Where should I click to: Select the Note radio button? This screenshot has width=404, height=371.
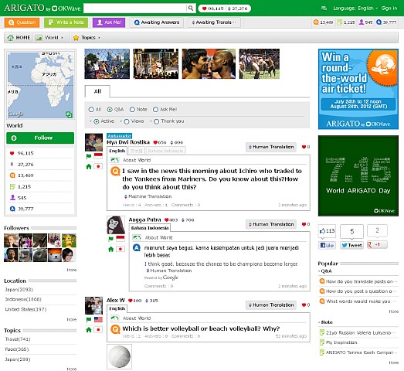[132, 110]
